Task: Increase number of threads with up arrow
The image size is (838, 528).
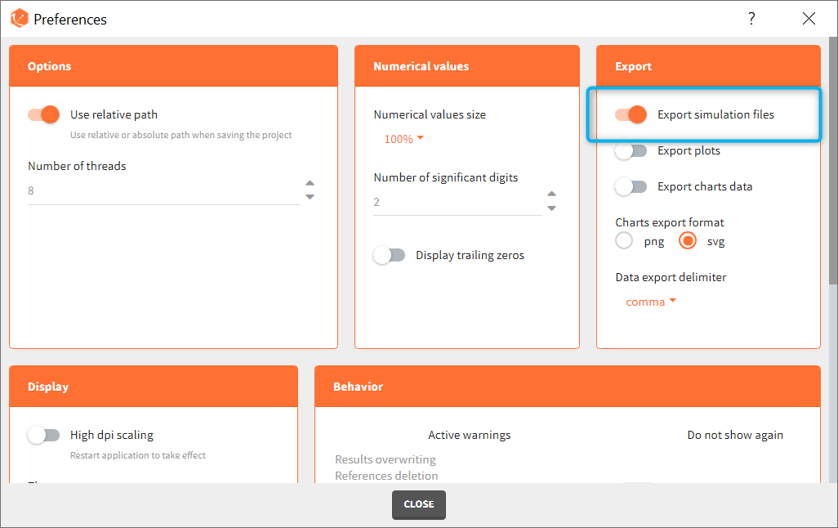Action: point(310,184)
